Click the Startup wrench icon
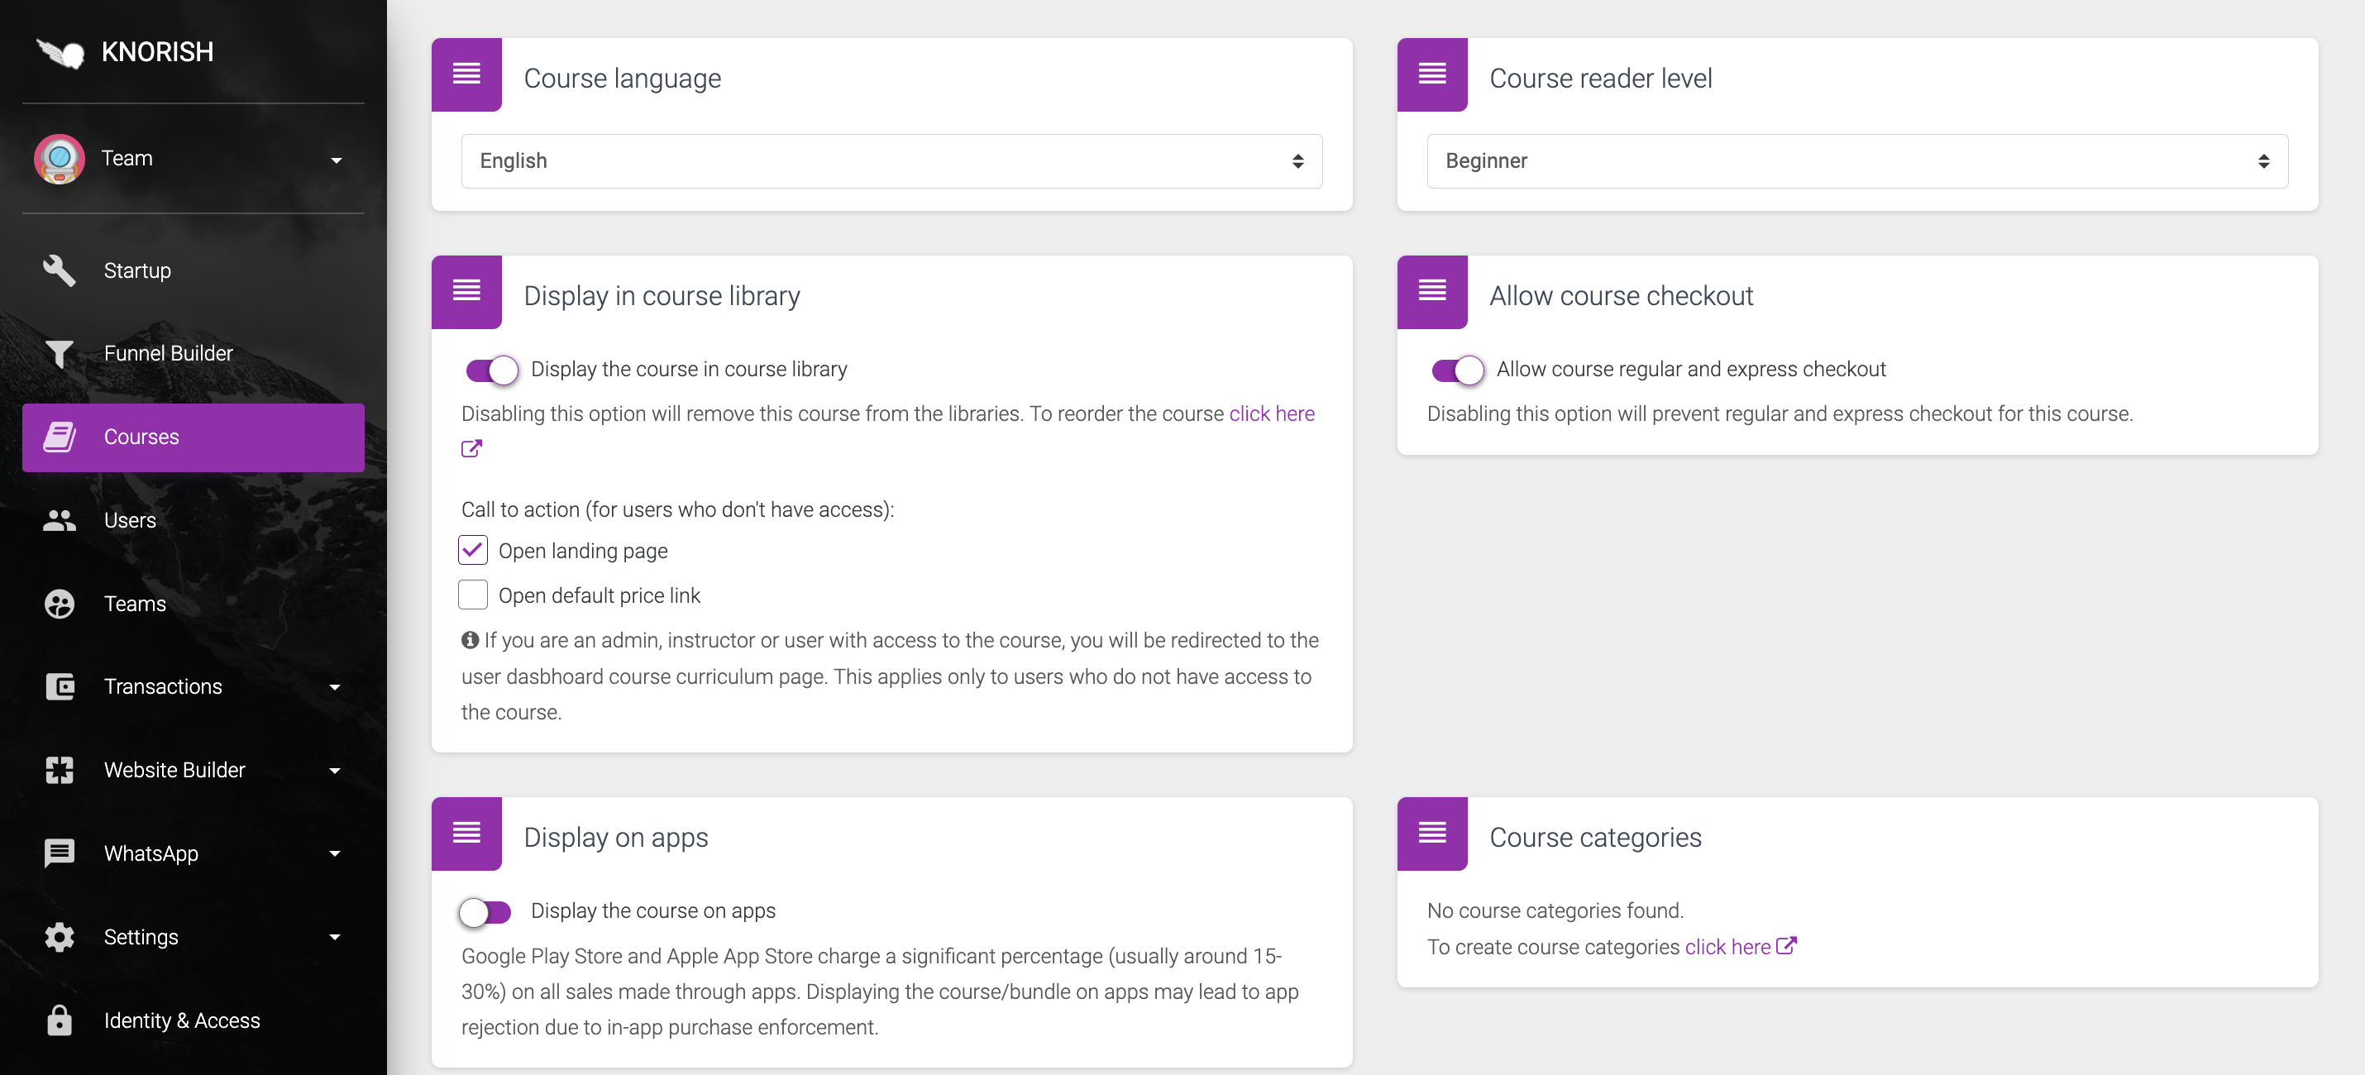Screen dimensions: 2365x1075 (x=60, y=270)
